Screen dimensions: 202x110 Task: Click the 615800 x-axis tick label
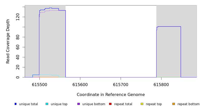coord(161,85)
